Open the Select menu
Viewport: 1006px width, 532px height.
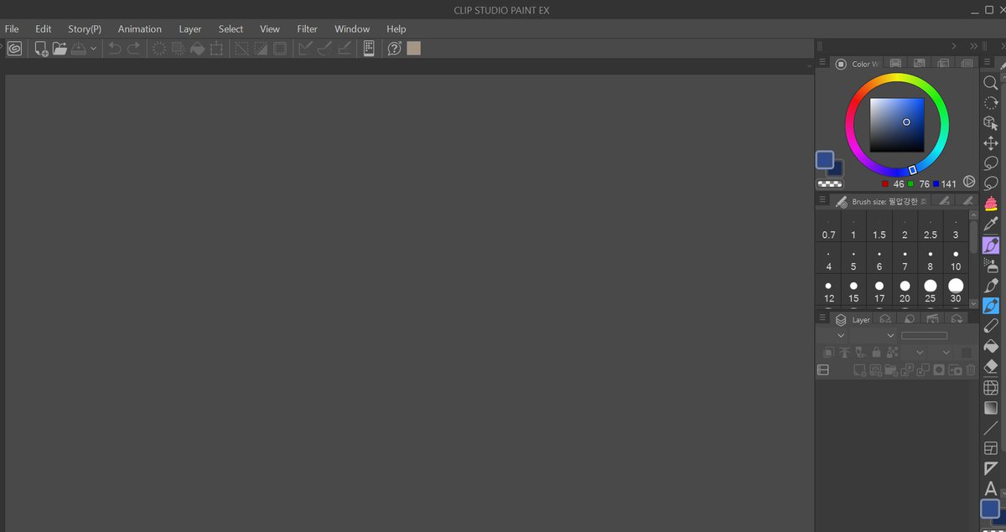point(231,28)
